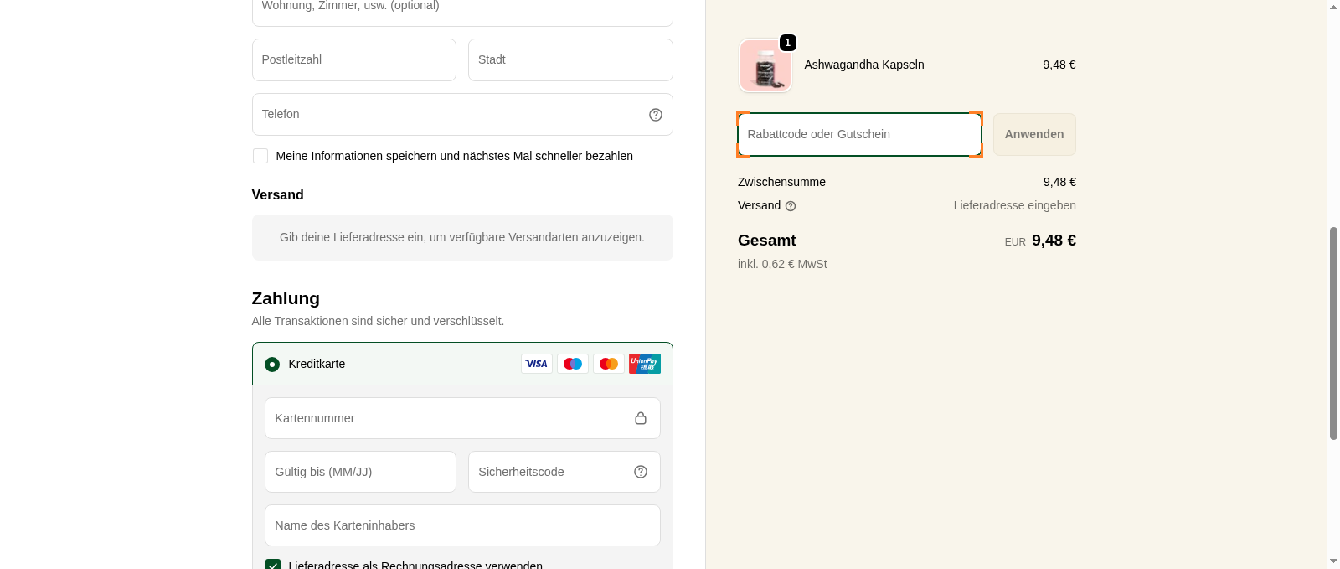Click the Anwenden button
1340x569 pixels.
1034,134
